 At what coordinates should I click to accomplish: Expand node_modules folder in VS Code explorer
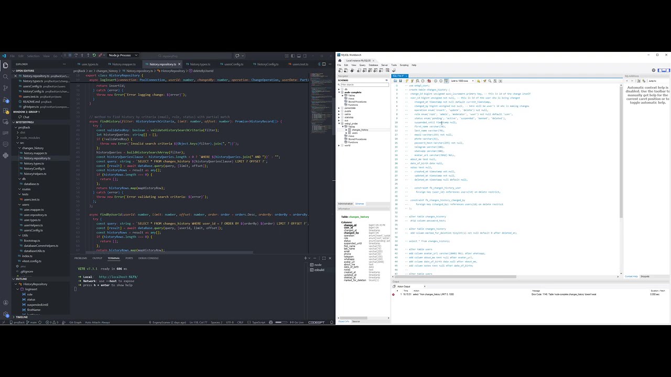pyautogui.click(x=29, y=138)
